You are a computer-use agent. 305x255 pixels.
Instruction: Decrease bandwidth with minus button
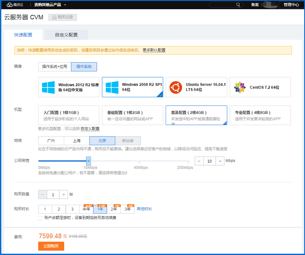199,161
